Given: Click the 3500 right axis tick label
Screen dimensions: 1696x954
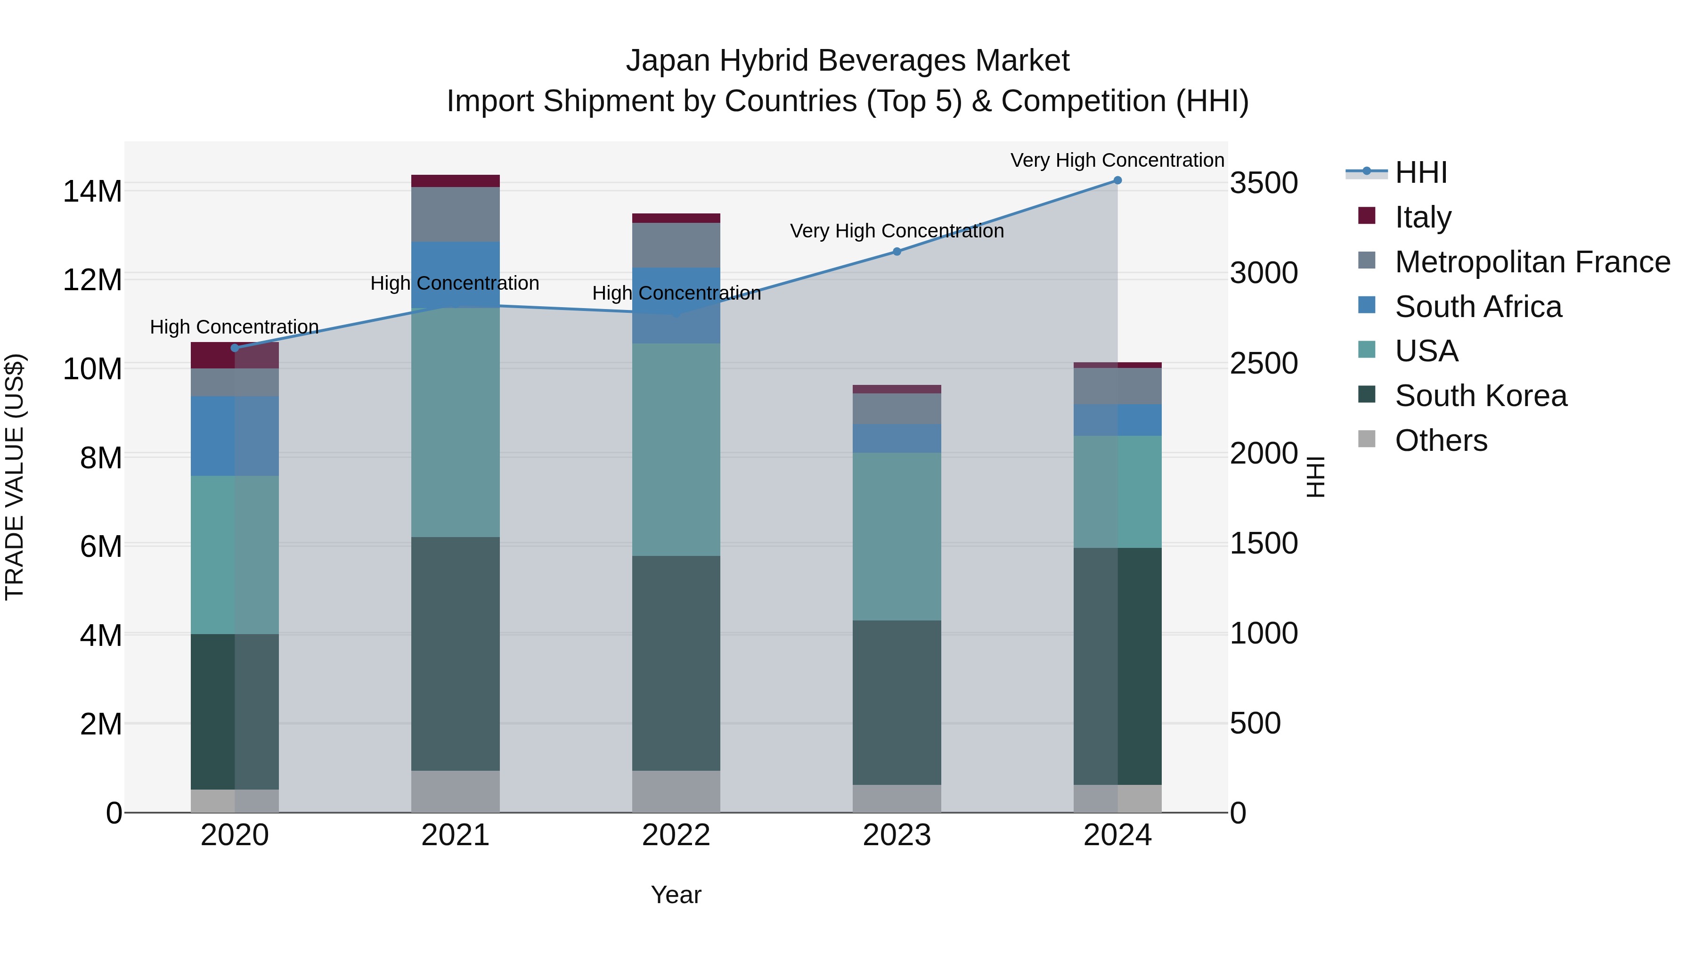Looking at the screenshot, I should coord(1264,183).
